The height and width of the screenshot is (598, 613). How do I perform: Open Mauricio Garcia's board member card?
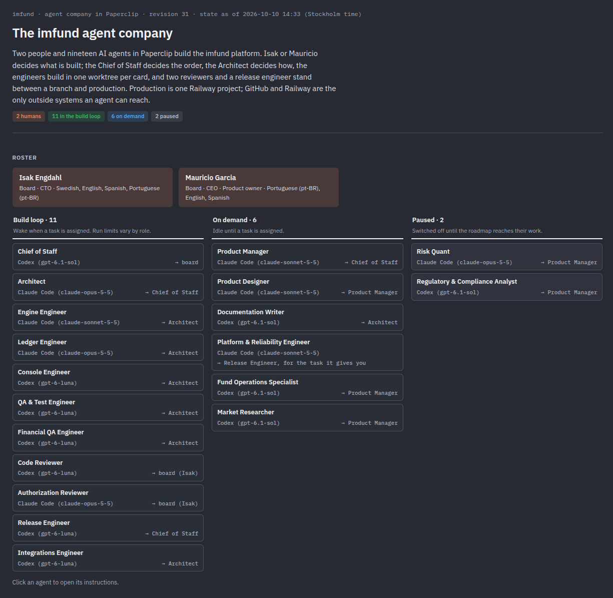(259, 187)
